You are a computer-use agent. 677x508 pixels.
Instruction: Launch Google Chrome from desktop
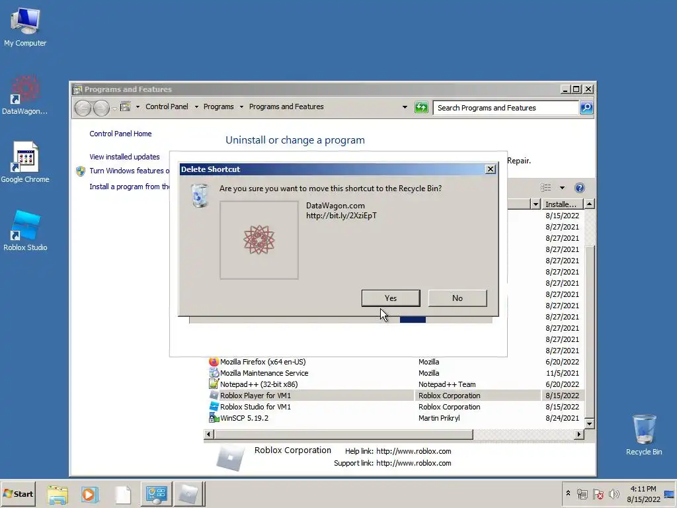click(x=25, y=163)
